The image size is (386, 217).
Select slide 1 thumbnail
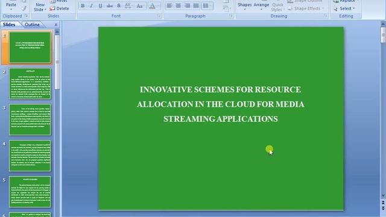pos(30,48)
